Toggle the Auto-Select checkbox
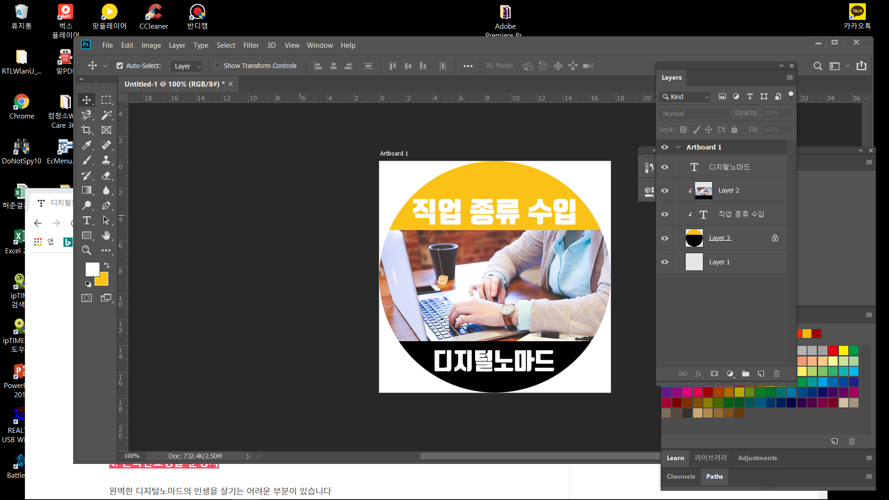The image size is (889, 500). pos(120,66)
